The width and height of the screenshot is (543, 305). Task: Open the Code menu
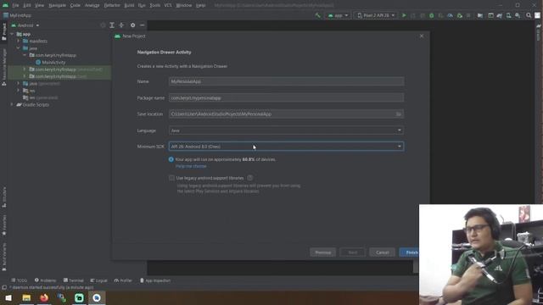coord(75,5)
